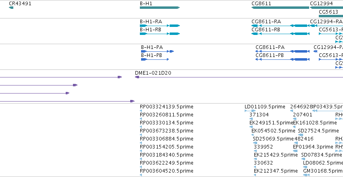
Task: Open EST label EP01964.3prime
Action: click(313, 147)
